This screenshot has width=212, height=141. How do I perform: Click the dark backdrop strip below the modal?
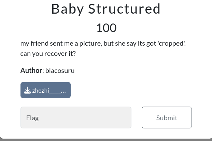tap(106, 139)
